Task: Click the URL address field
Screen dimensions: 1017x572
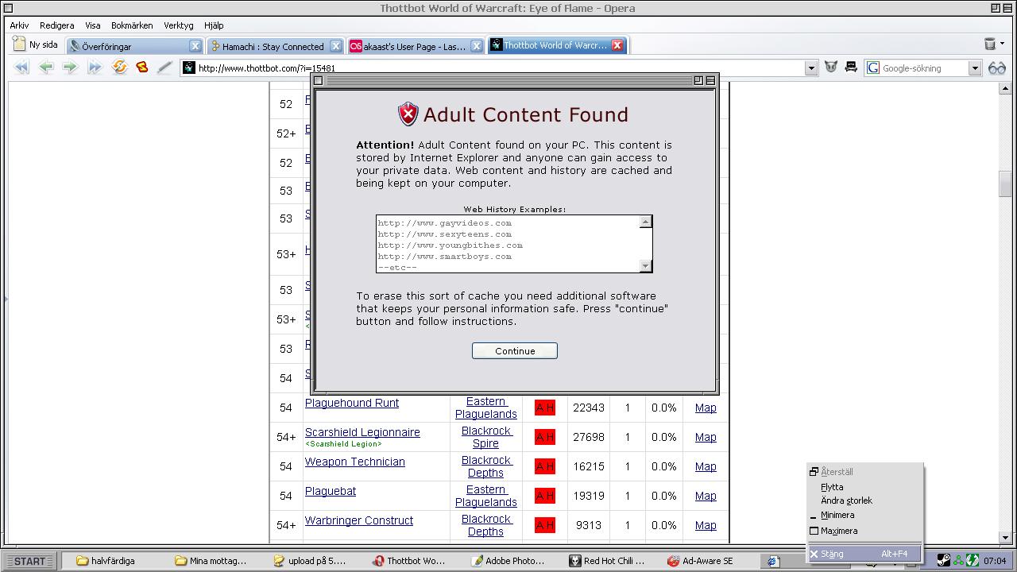Action: click(x=501, y=68)
